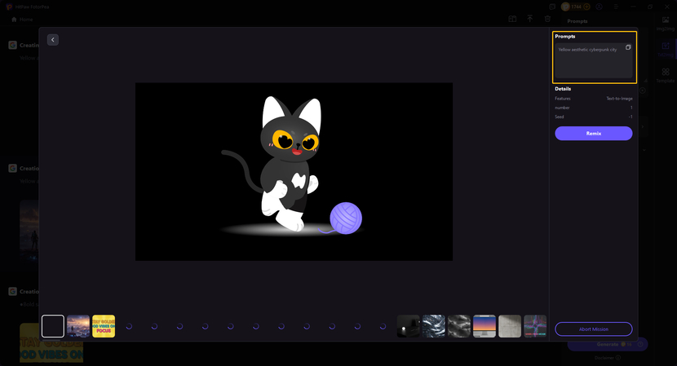Click the back arrow button in preview
The height and width of the screenshot is (366, 677).
pyautogui.click(x=53, y=40)
